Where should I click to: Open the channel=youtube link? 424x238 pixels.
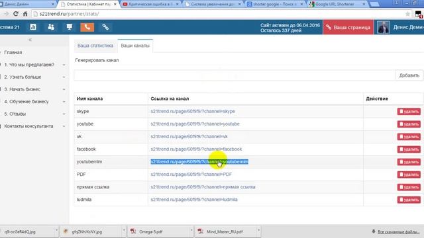tap(195, 124)
